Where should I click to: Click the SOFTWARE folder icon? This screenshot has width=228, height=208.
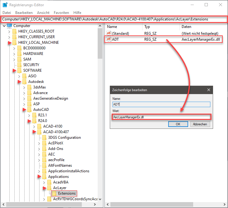[19, 70]
